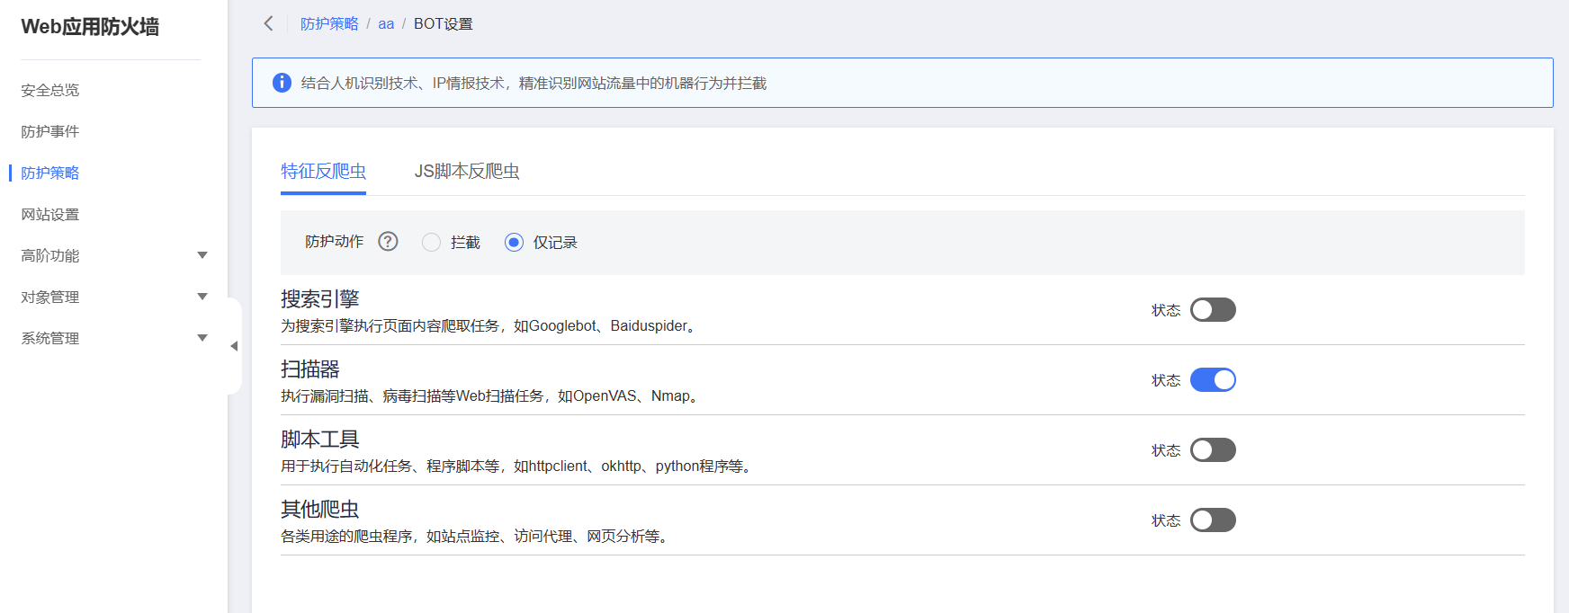
Task: Click the 防护策略 breadcrumb link
Action: pyautogui.click(x=329, y=24)
